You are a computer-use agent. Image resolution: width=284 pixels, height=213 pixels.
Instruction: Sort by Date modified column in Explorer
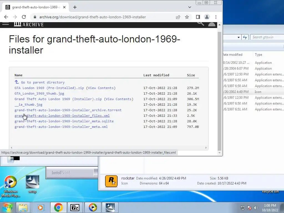click(x=233, y=55)
